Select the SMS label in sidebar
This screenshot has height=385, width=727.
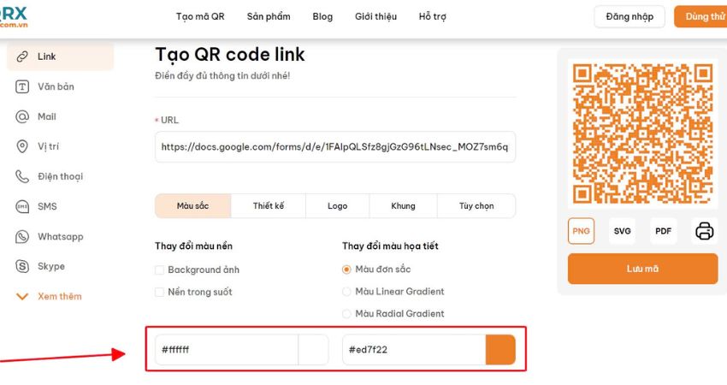tap(47, 206)
